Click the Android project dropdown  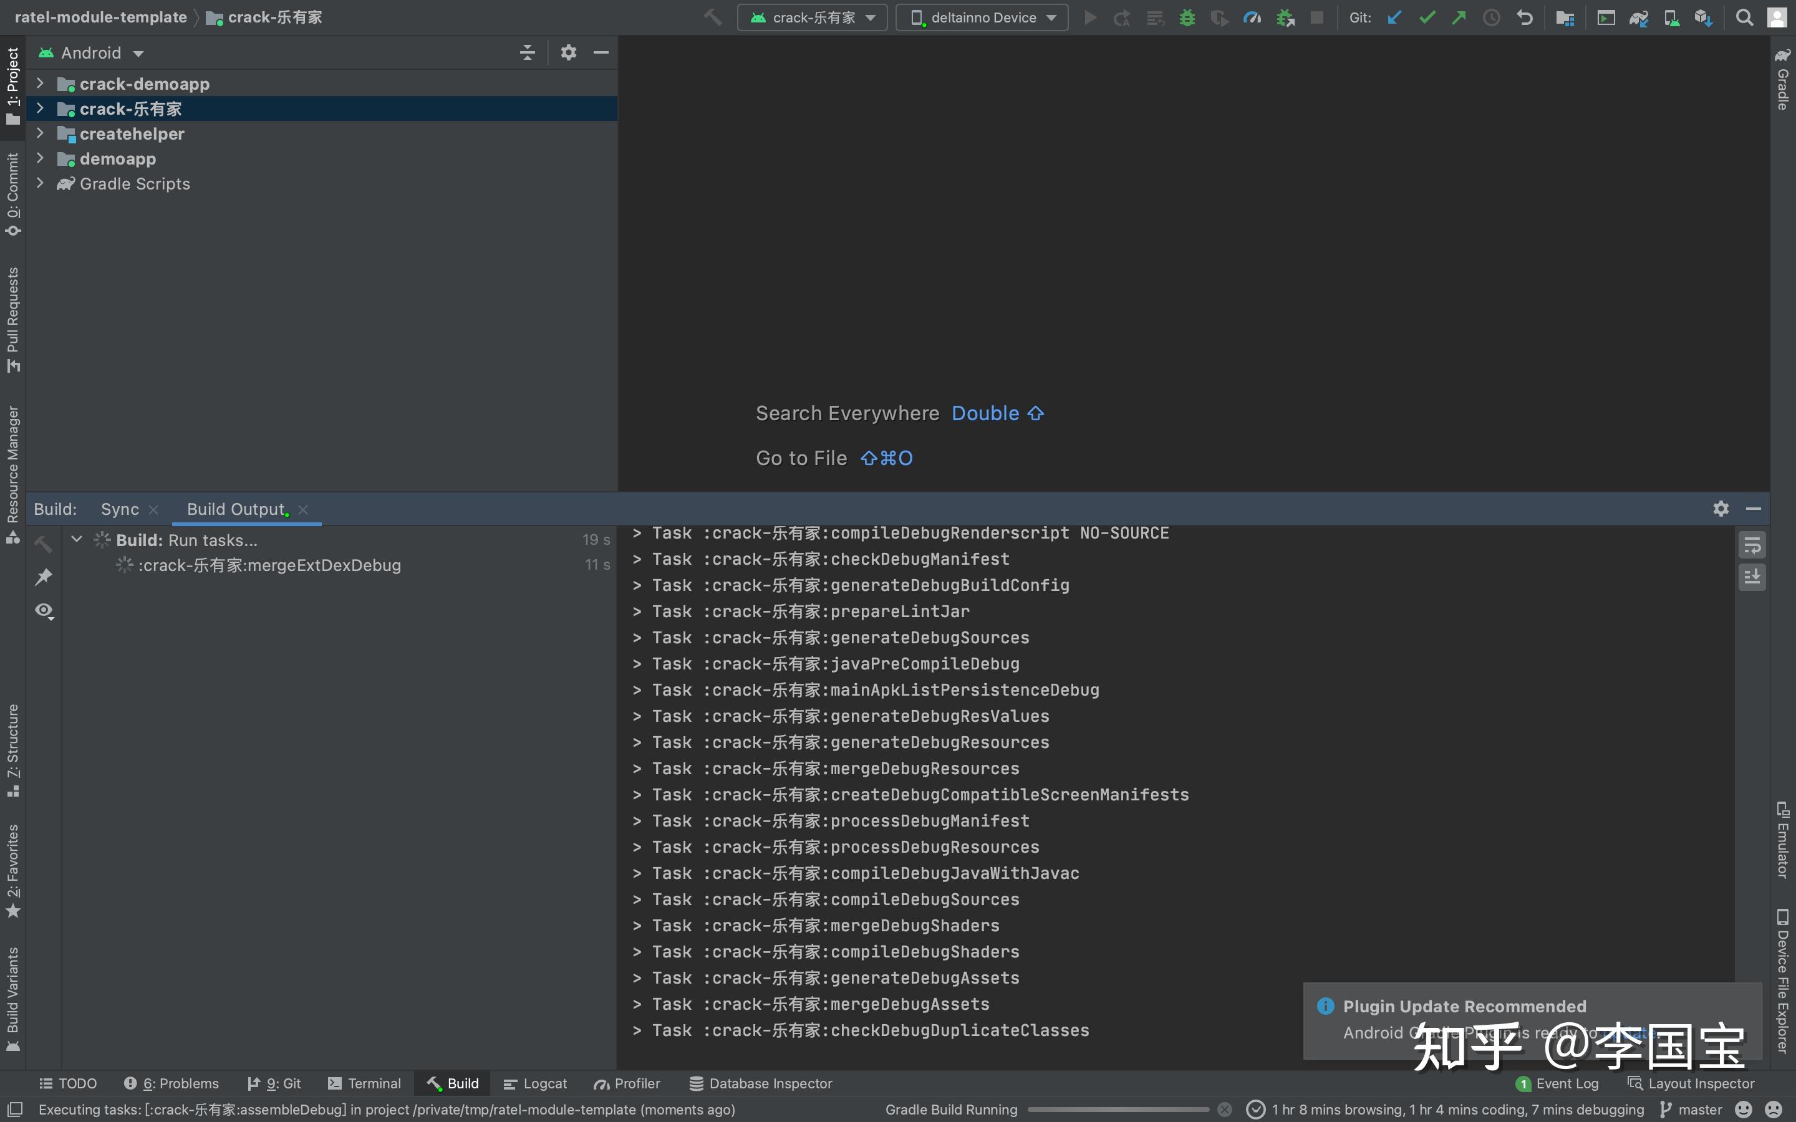90,53
